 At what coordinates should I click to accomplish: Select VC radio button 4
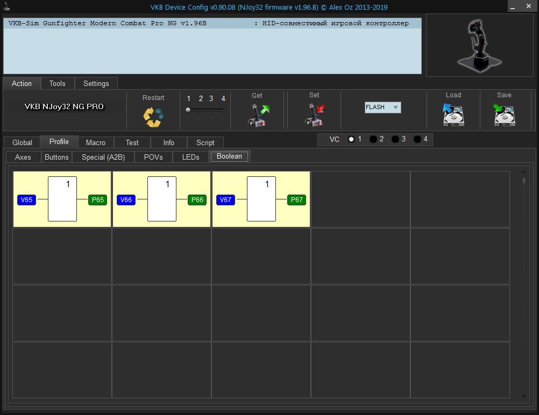pyautogui.click(x=417, y=139)
